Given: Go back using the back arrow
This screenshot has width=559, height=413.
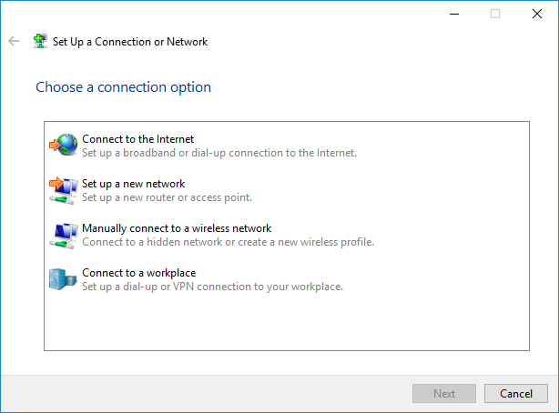Looking at the screenshot, I should pos(14,42).
